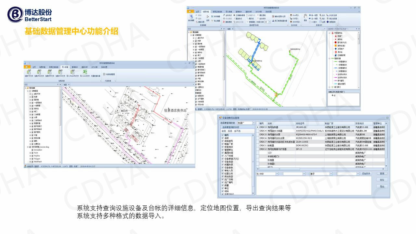Click the 选择 arrow tool in ribbon
This screenshot has height=234, width=416.
click(x=208, y=17)
